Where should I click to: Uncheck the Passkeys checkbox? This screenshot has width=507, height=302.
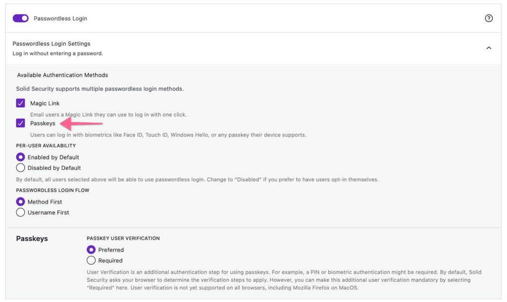[x=20, y=123]
